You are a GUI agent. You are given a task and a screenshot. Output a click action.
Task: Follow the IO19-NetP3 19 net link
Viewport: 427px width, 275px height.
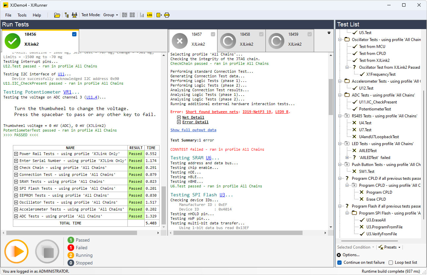pos(257,112)
